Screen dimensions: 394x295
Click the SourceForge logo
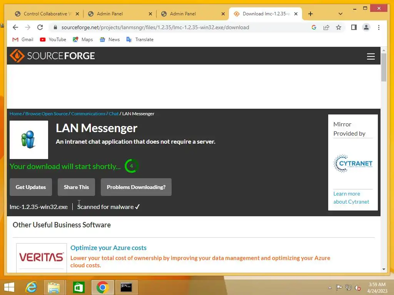52,56
